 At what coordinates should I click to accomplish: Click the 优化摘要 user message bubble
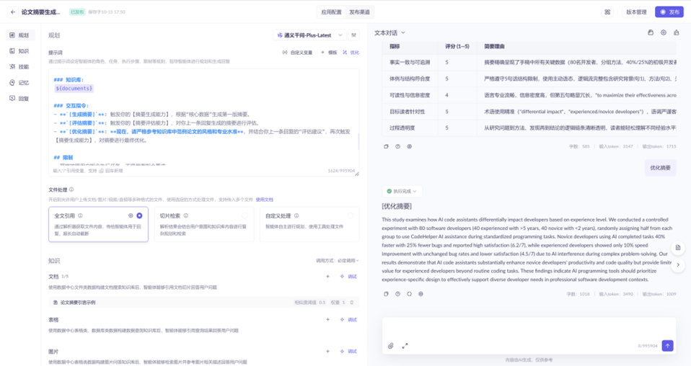[660, 168]
